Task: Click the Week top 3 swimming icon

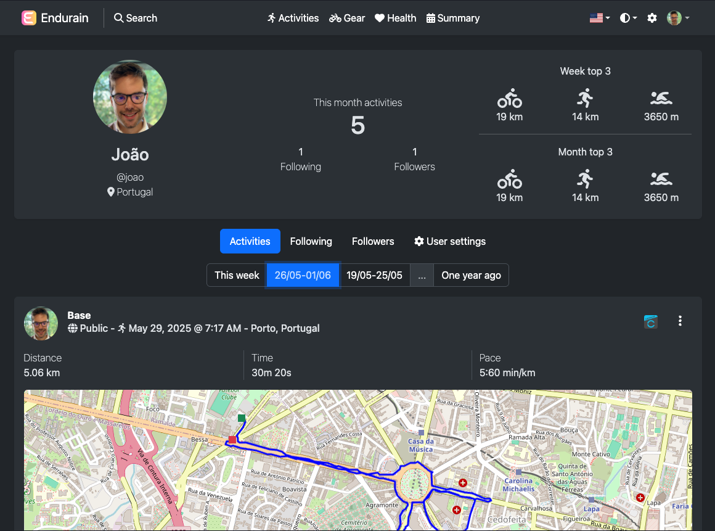Action: 661,98
